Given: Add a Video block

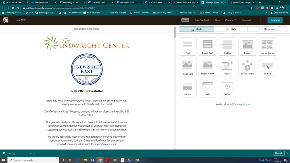Looking at the screenshot, I should pyautogui.click(x=227, y=88).
